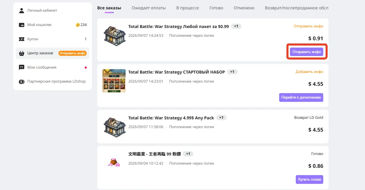The height and width of the screenshot is (190, 365).
Task: Click the 234 wallet balance value
Action: pos(84,25)
